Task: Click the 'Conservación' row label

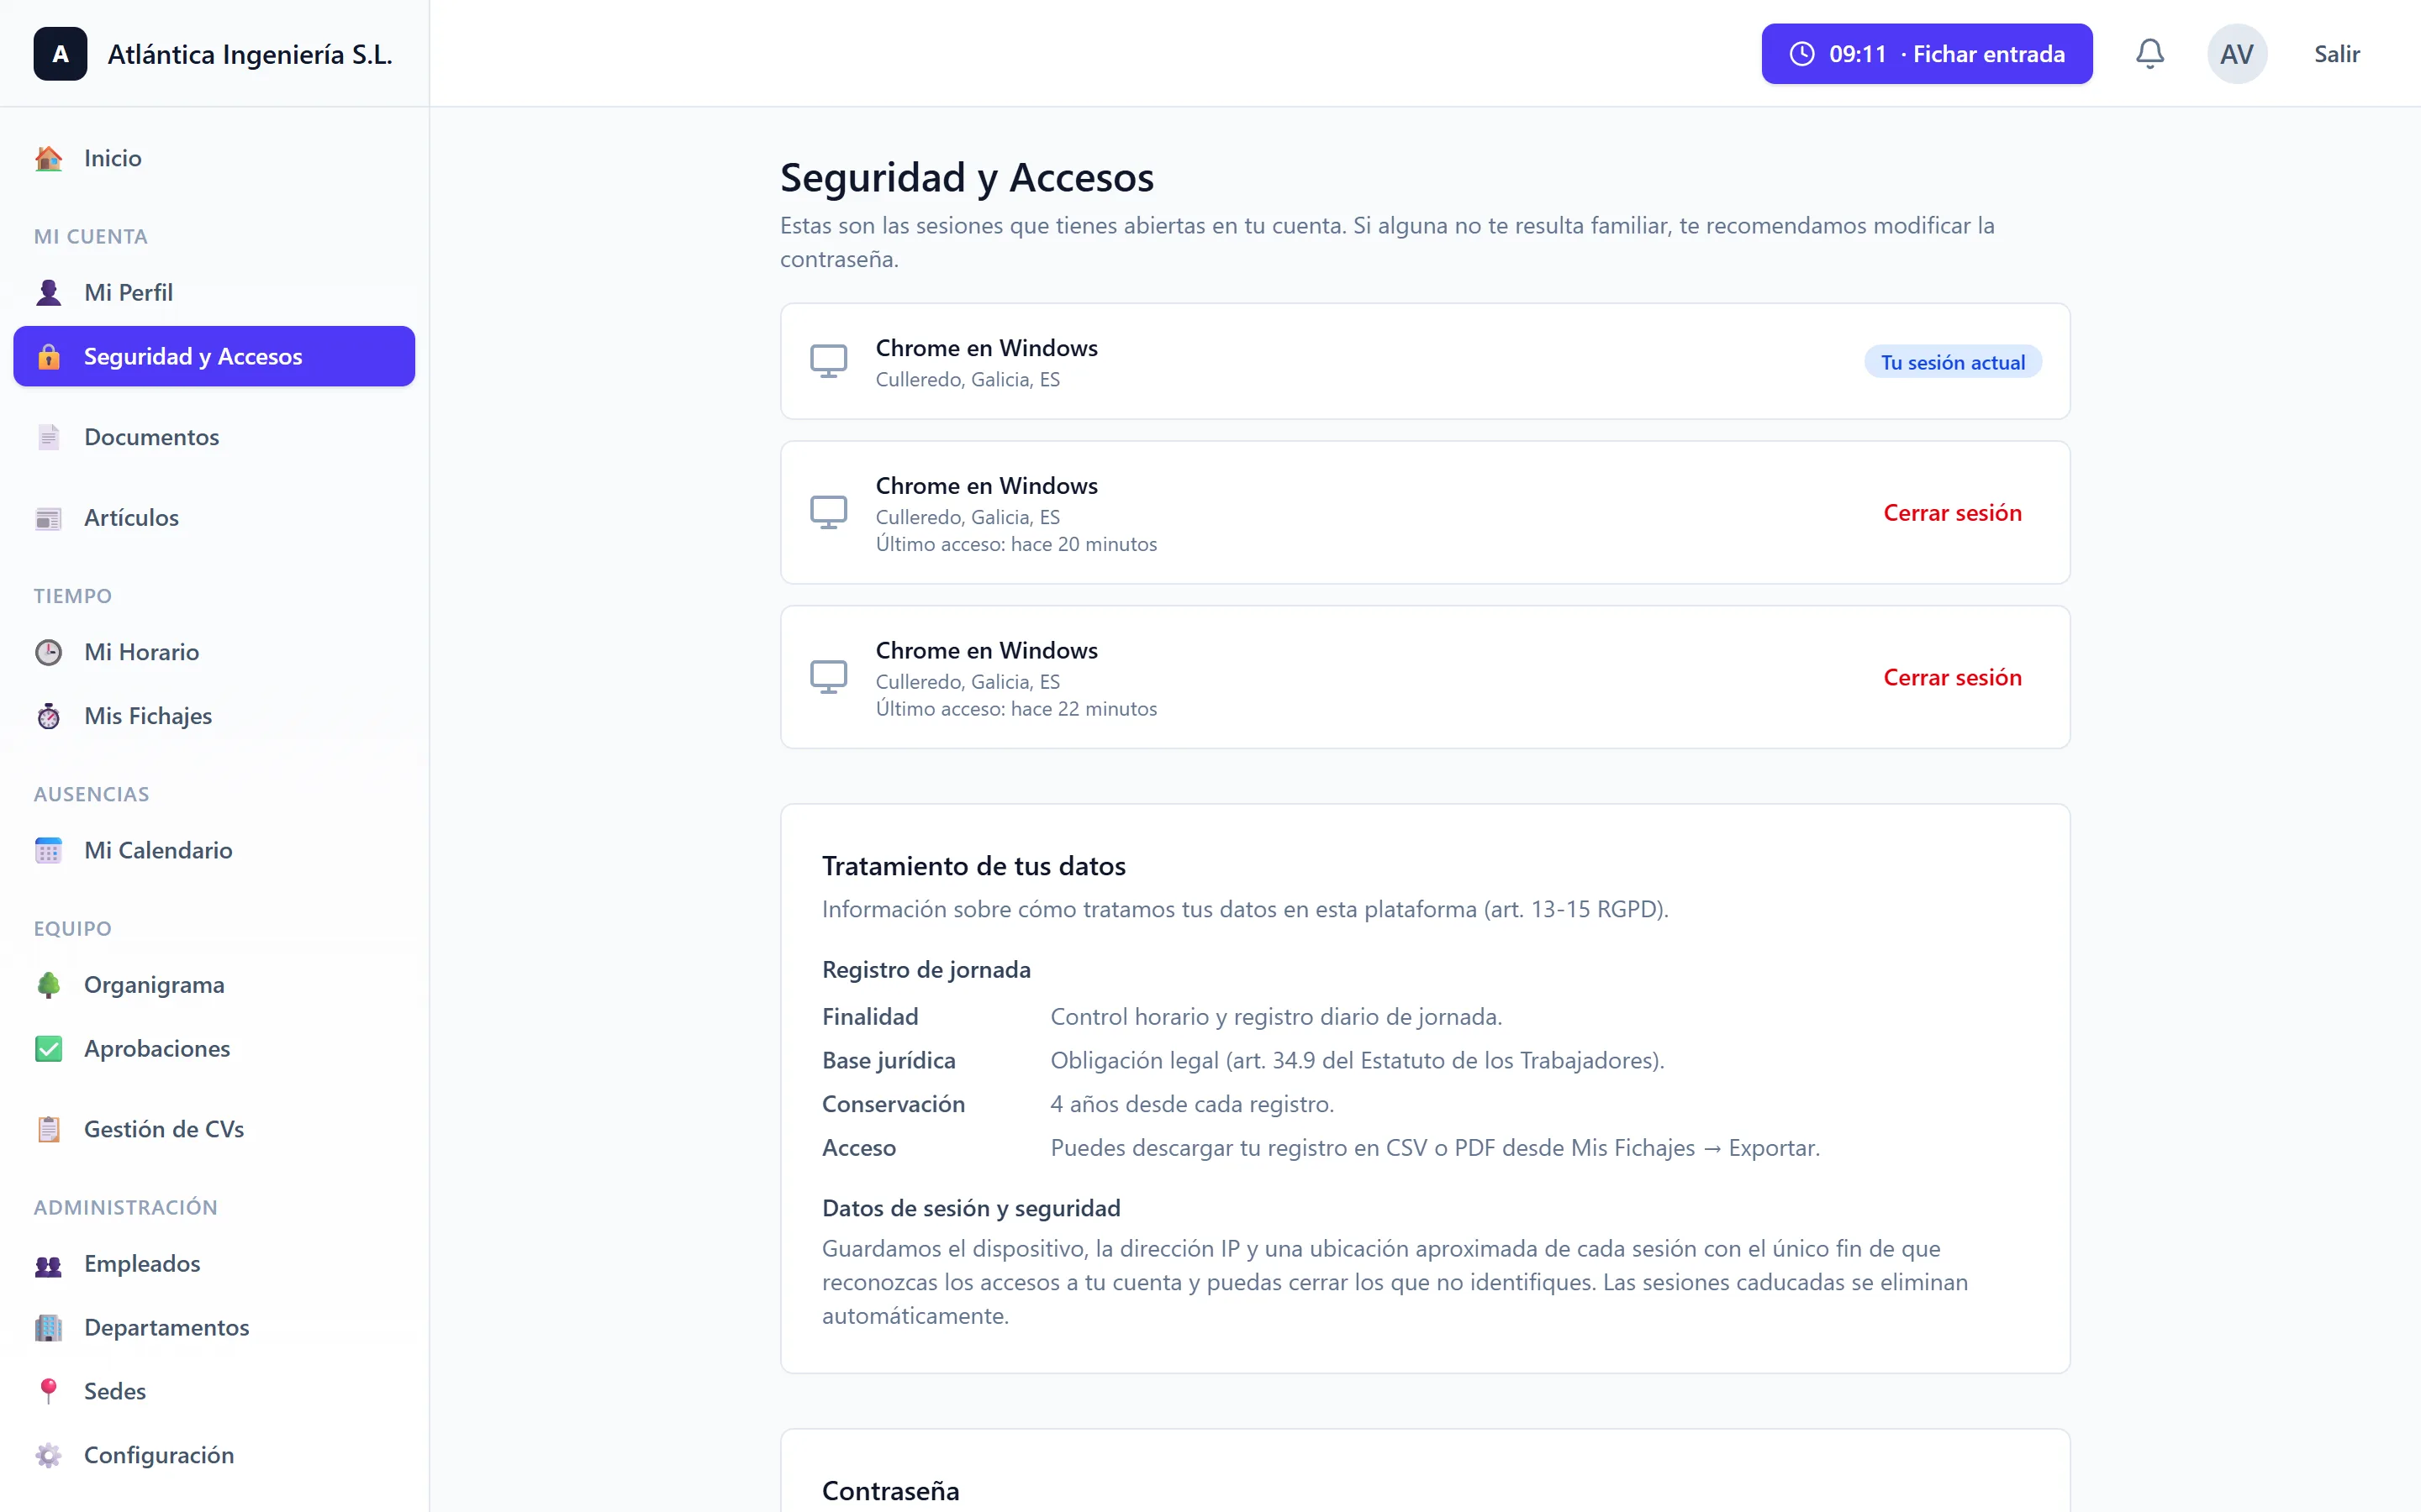Action: (x=894, y=1104)
